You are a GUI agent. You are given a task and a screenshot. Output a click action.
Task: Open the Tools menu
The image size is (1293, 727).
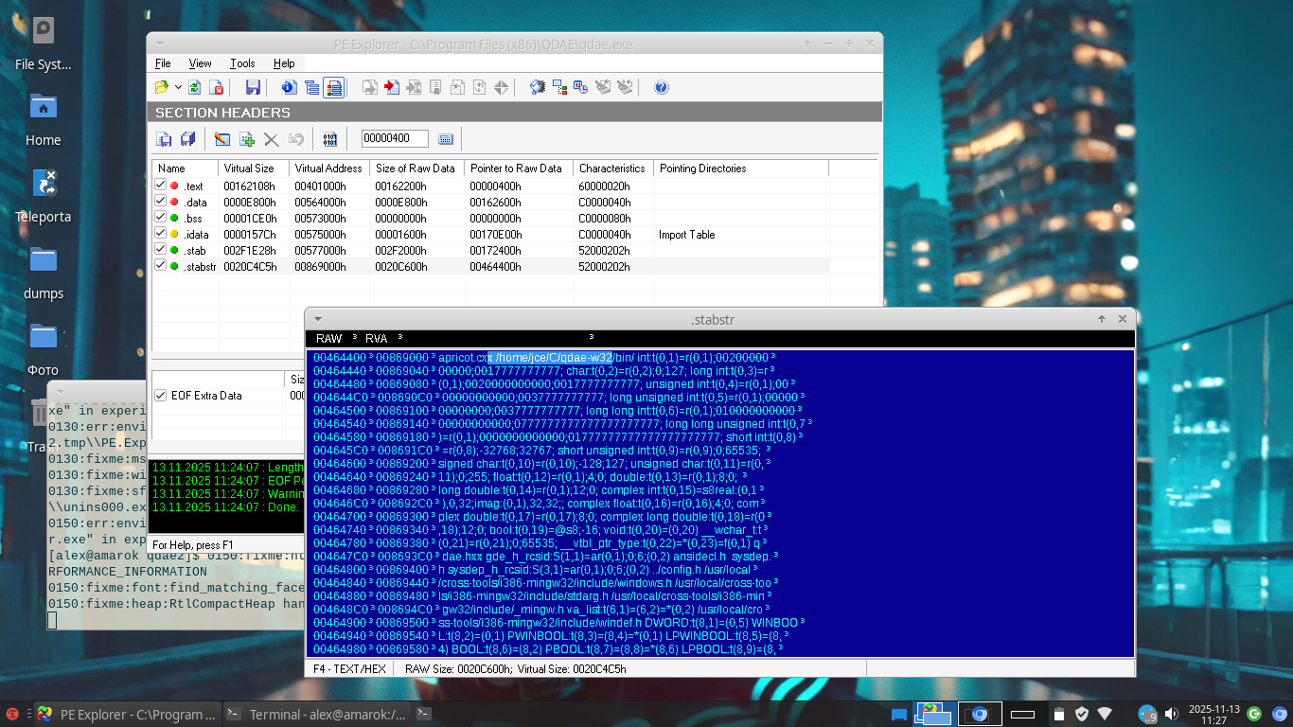pyautogui.click(x=242, y=63)
